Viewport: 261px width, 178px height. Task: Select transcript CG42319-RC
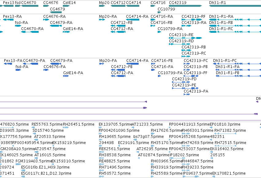pos(194,53)
